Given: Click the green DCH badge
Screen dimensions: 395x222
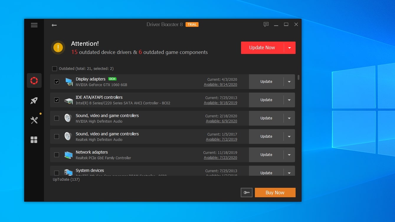Looking at the screenshot, I should click(x=112, y=79).
